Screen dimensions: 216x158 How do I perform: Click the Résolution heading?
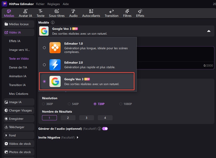point(50,98)
